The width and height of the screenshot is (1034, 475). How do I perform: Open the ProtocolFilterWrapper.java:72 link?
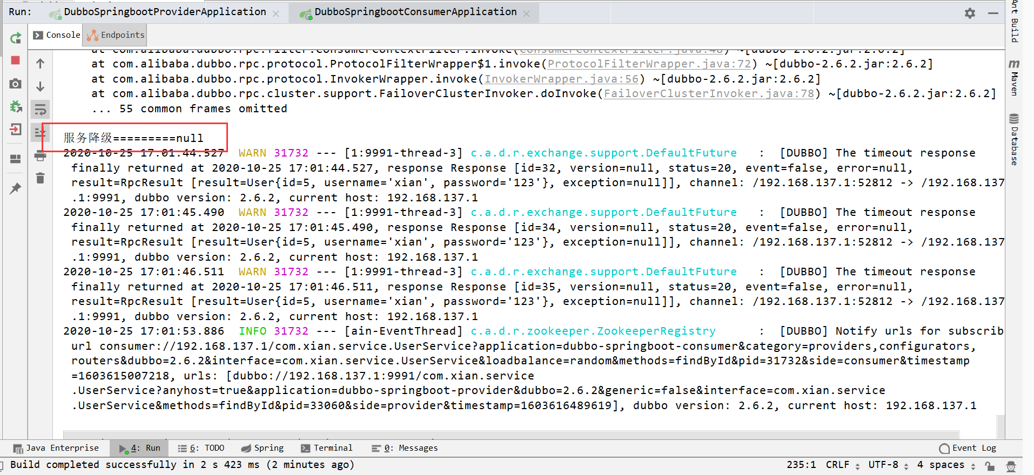(x=649, y=64)
